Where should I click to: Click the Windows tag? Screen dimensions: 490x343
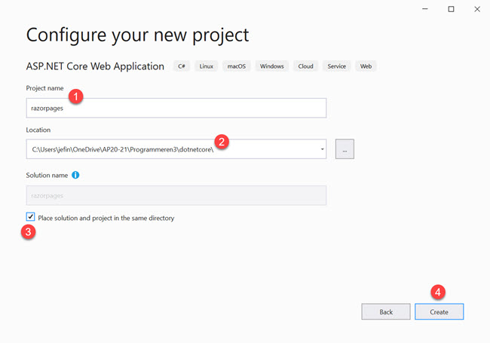coord(272,66)
